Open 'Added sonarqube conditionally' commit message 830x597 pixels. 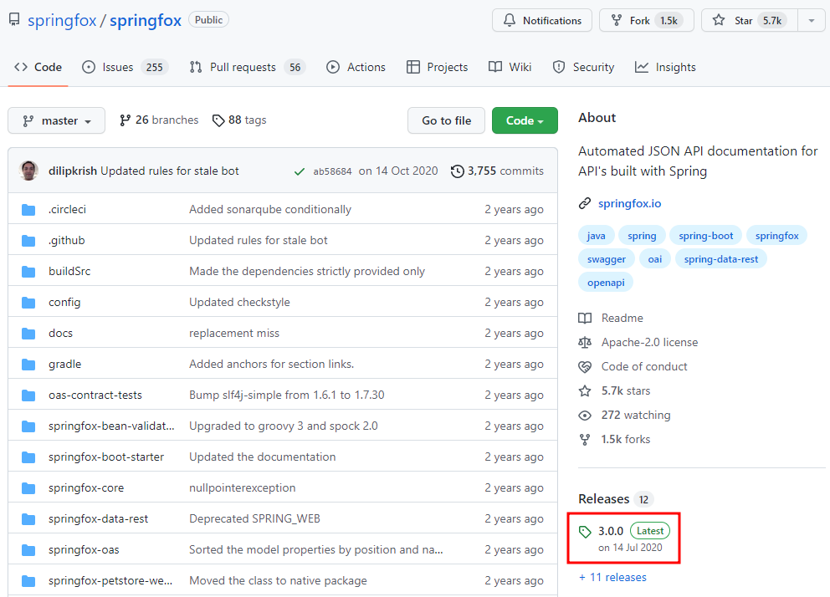(270, 209)
